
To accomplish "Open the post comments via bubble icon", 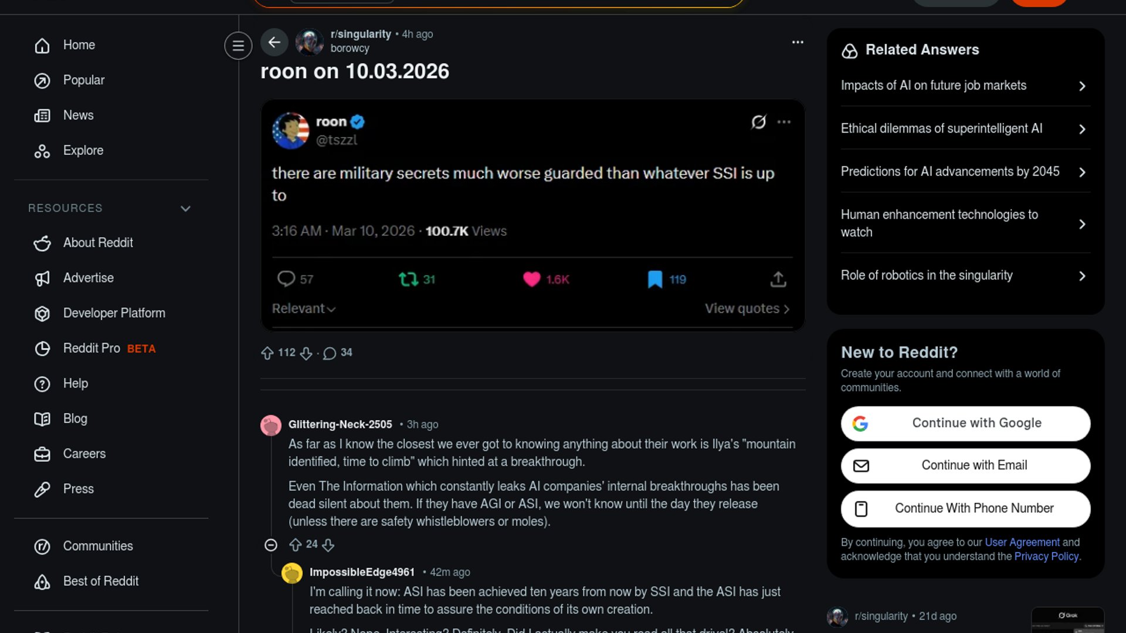I will [330, 353].
